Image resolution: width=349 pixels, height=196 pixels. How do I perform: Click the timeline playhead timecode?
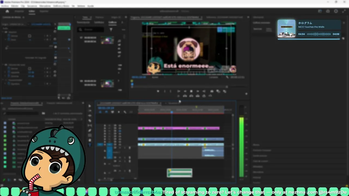coord(106,108)
